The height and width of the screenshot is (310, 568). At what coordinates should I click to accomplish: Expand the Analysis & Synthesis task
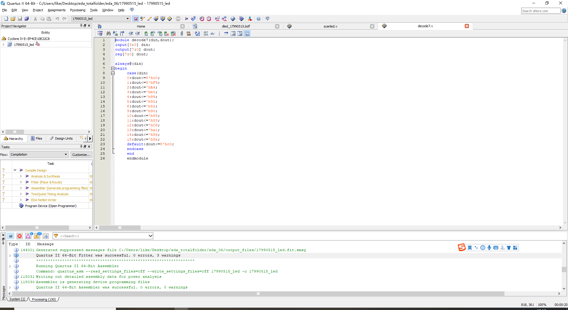(x=21, y=176)
